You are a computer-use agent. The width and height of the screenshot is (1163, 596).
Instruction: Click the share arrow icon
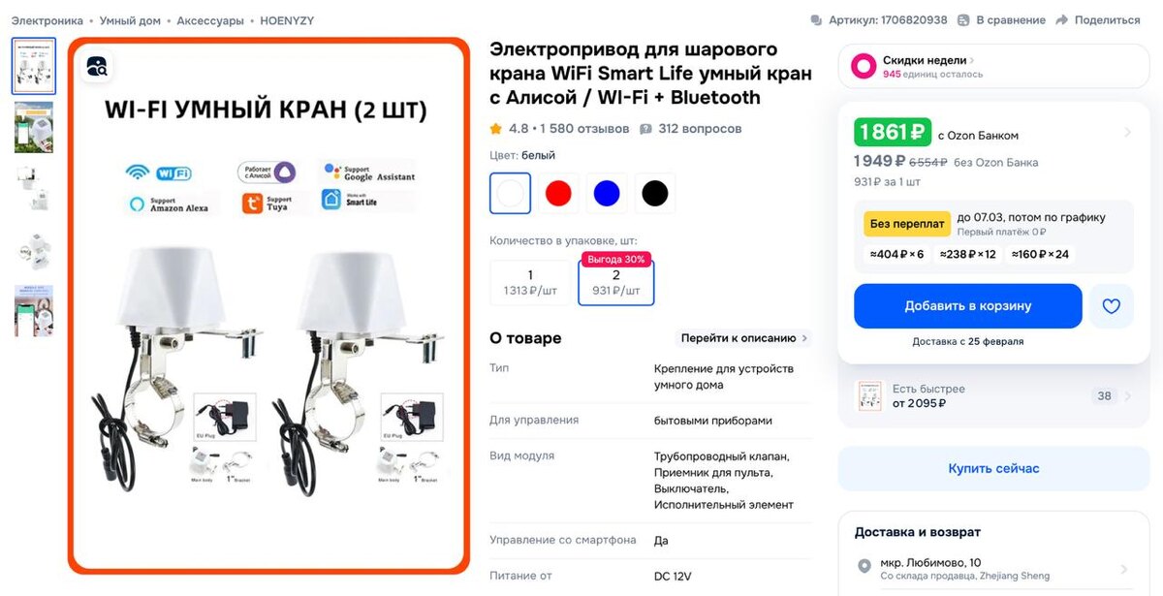1062,20
